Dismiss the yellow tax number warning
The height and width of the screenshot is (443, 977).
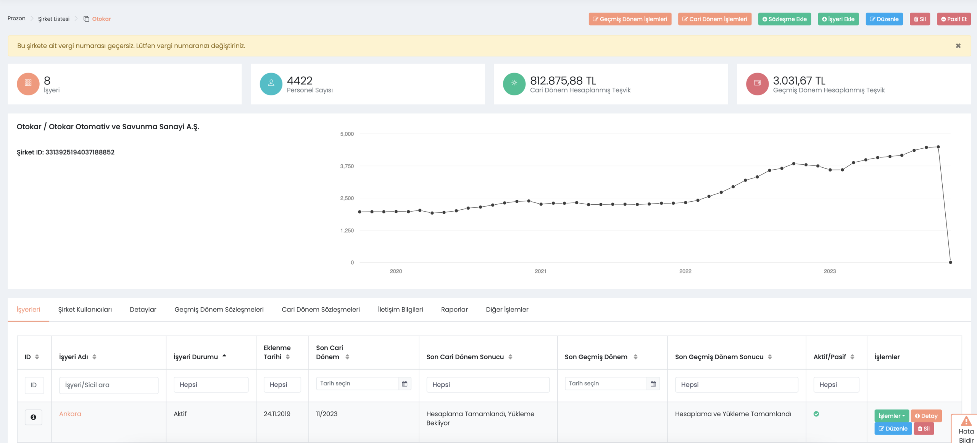coord(958,46)
